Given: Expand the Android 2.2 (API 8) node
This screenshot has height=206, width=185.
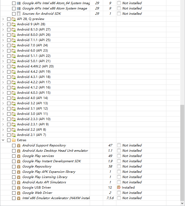Looking at the screenshot, I should pos(3,130).
